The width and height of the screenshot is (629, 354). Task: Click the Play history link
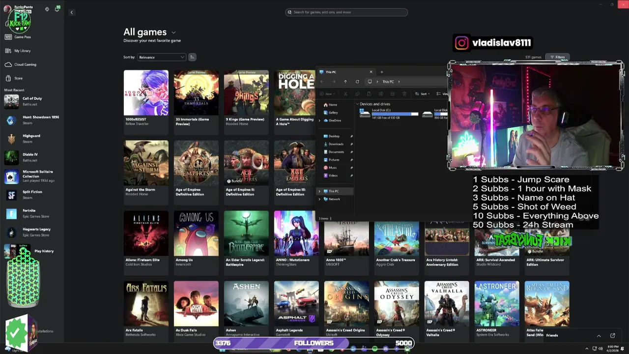click(x=44, y=251)
